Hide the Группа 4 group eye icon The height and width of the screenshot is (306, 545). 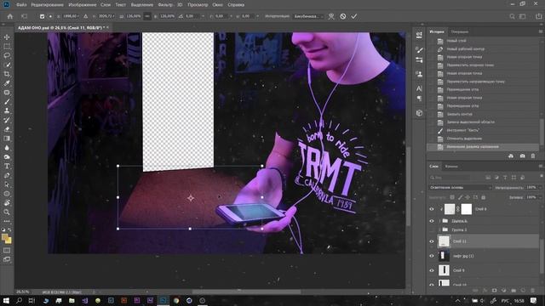coord(432,221)
